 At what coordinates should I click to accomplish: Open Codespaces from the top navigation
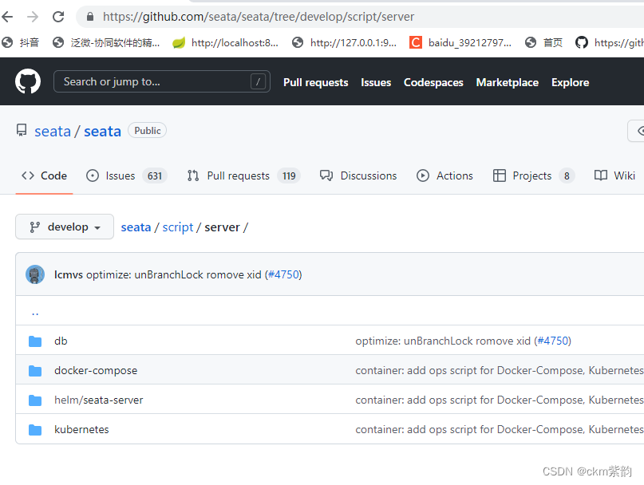click(433, 82)
